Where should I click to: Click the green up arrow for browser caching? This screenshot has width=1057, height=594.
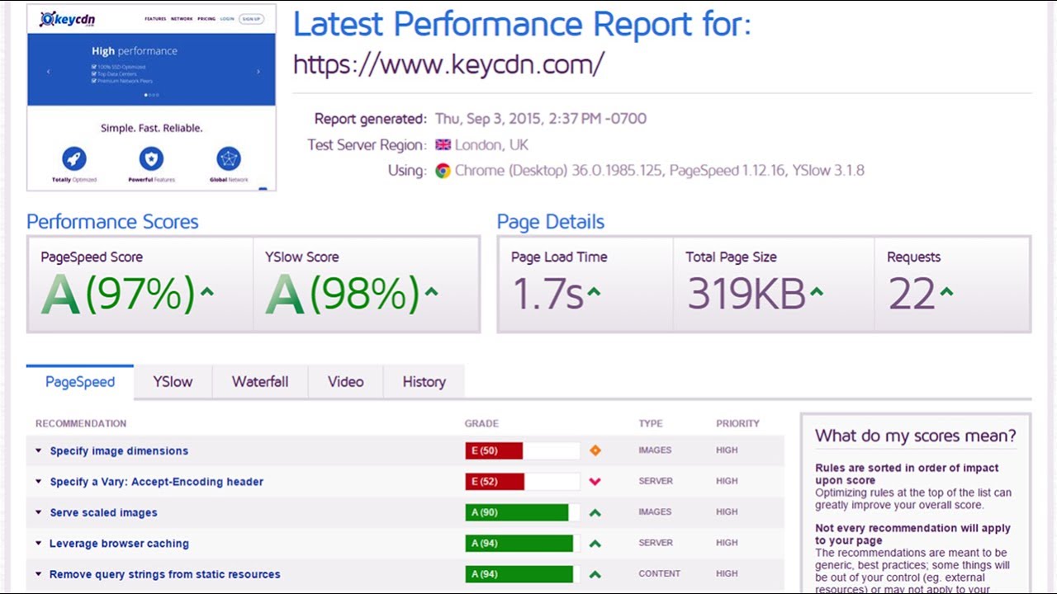(x=595, y=544)
